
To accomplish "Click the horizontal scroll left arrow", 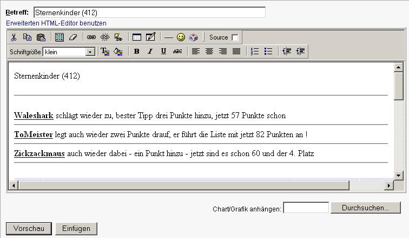I will (14, 185).
